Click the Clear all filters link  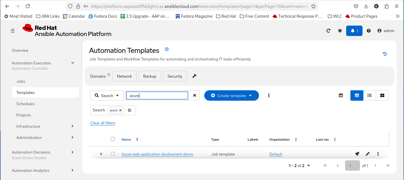(x=103, y=123)
